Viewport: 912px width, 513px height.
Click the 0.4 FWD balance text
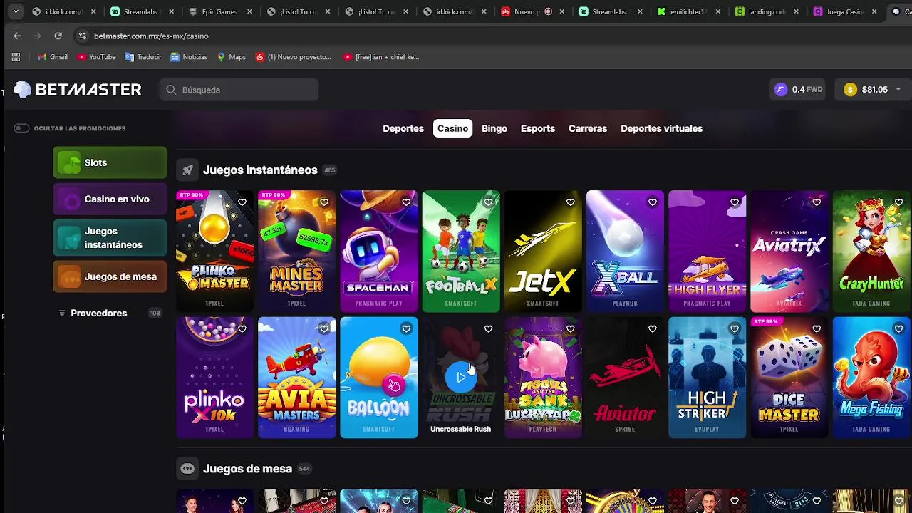tap(807, 90)
